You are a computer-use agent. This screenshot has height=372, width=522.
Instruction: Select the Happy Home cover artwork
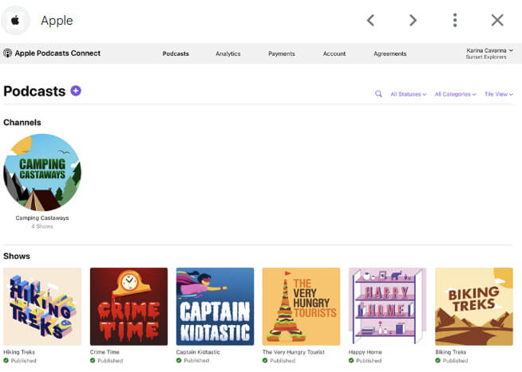coord(387,307)
